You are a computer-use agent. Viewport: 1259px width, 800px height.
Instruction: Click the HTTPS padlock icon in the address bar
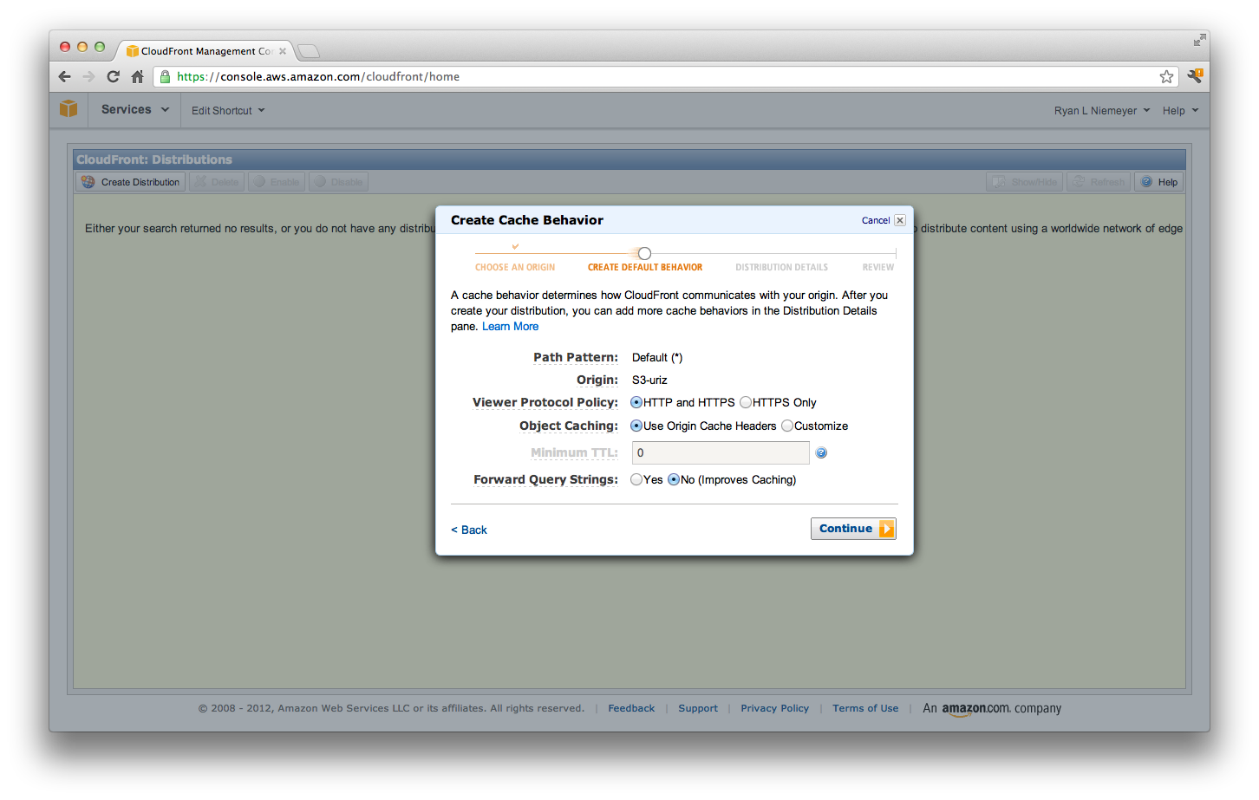(x=165, y=76)
